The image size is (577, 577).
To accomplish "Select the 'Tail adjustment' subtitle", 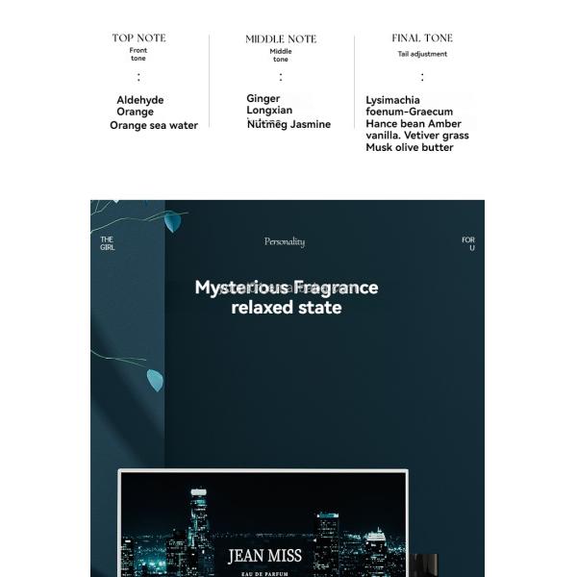I will coord(422,54).
